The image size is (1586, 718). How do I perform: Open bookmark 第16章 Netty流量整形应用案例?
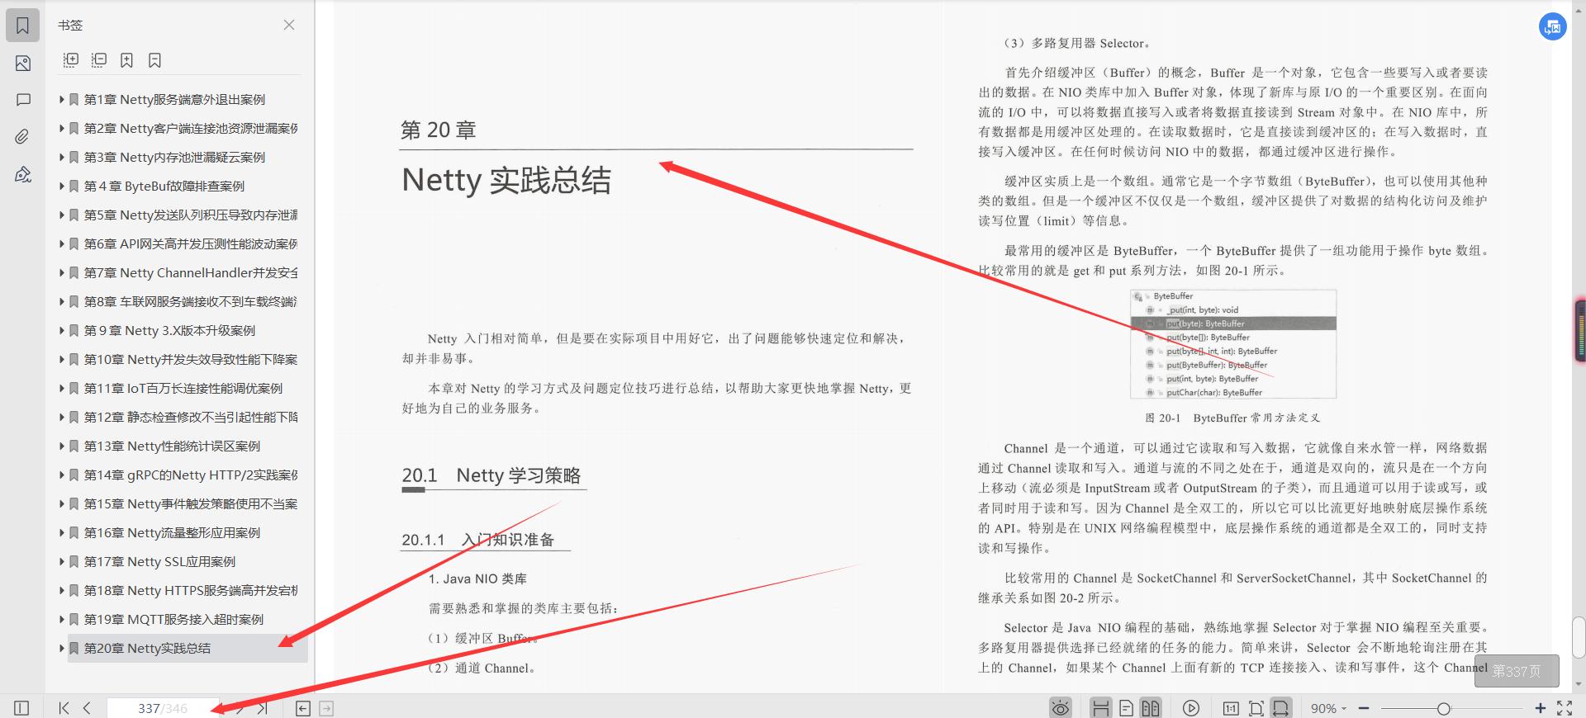[x=172, y=532]
